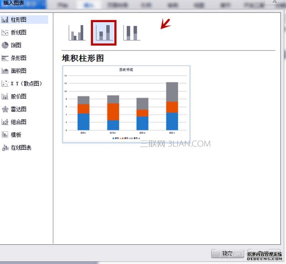
Task: Select the XY散点图 scatter icon
Action: tap(5, 84)
